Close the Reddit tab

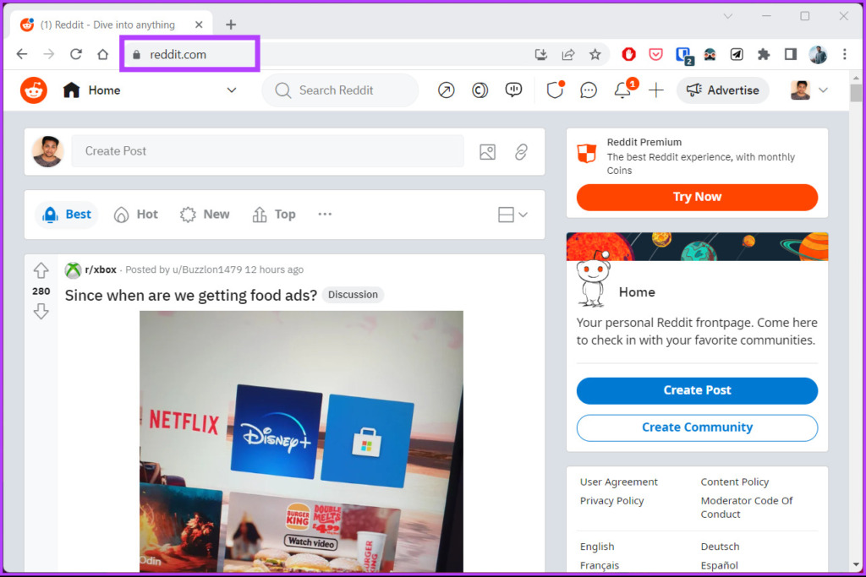[199, 24]
